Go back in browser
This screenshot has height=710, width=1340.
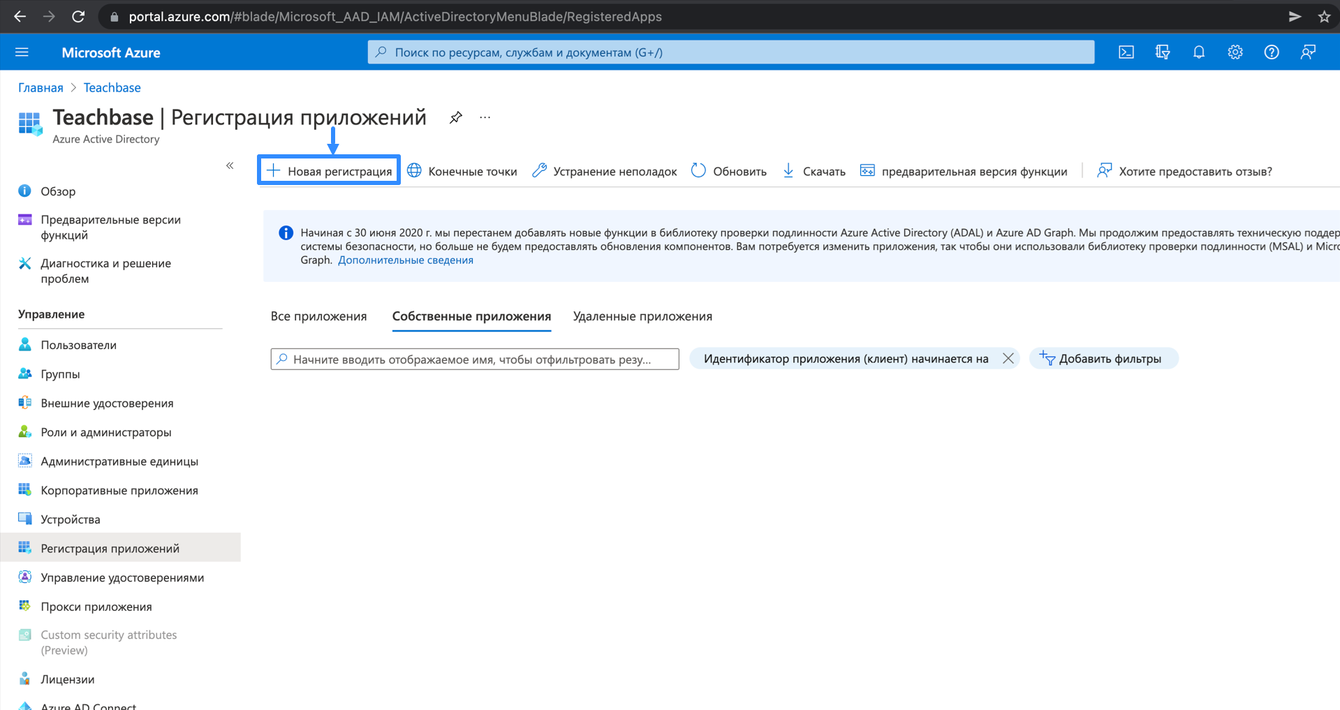(20, 17)
